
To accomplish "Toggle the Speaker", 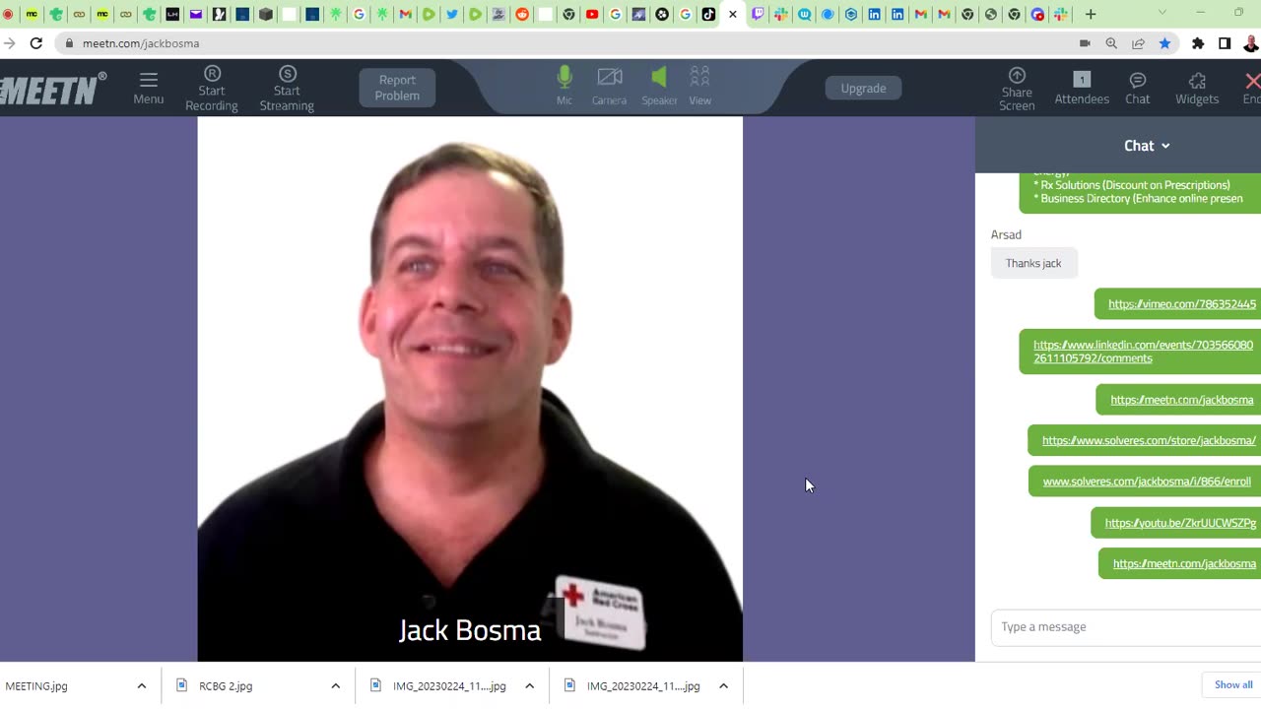I will pyautogui.click(x=659, y=87).
